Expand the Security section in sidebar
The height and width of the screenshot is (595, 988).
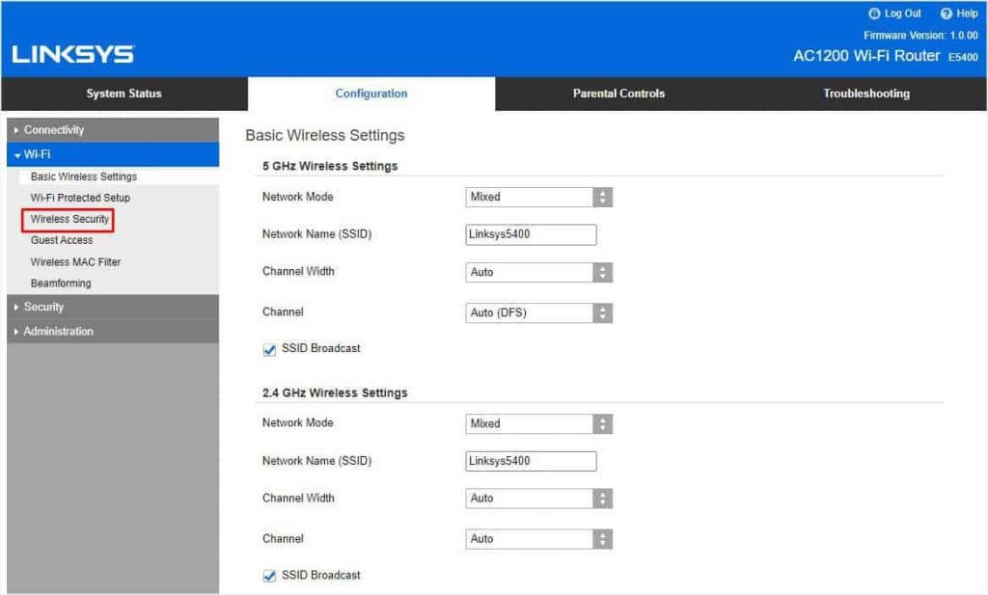coord(44,306)
